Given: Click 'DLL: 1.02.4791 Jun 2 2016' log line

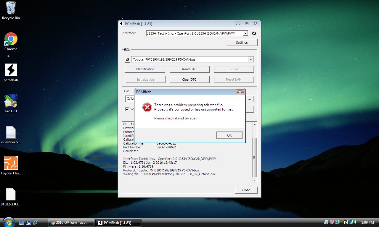Looking at the screenshot, I should pos(150,163).
